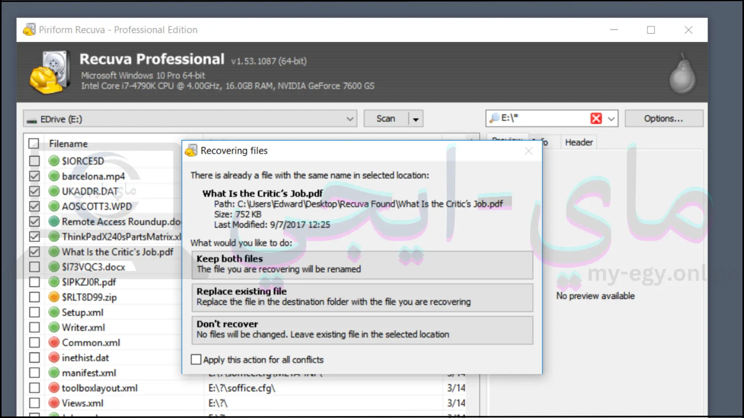Click Replace existing file option
The height and width of the screenshot is (418, 744).
pos(362,296)
